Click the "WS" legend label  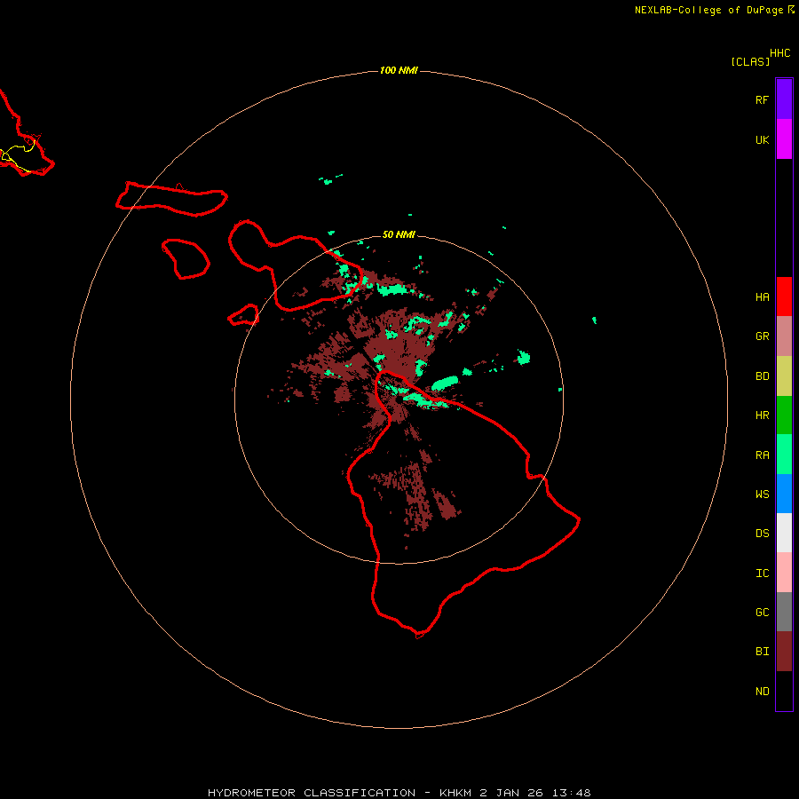coord(762,494)
